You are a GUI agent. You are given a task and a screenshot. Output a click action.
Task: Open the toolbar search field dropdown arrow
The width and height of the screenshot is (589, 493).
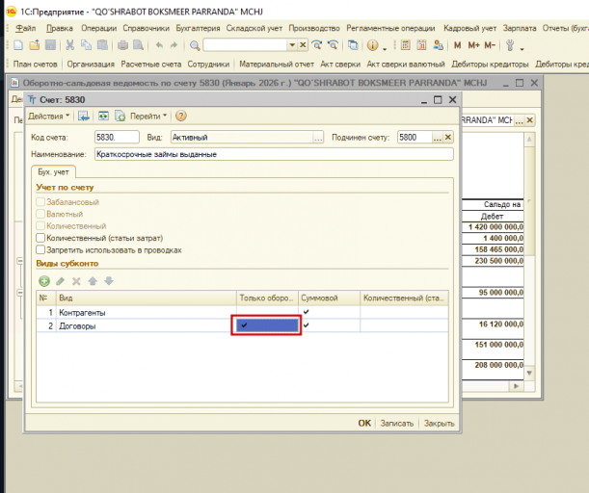pyautogui.click(x=292, y=45)
